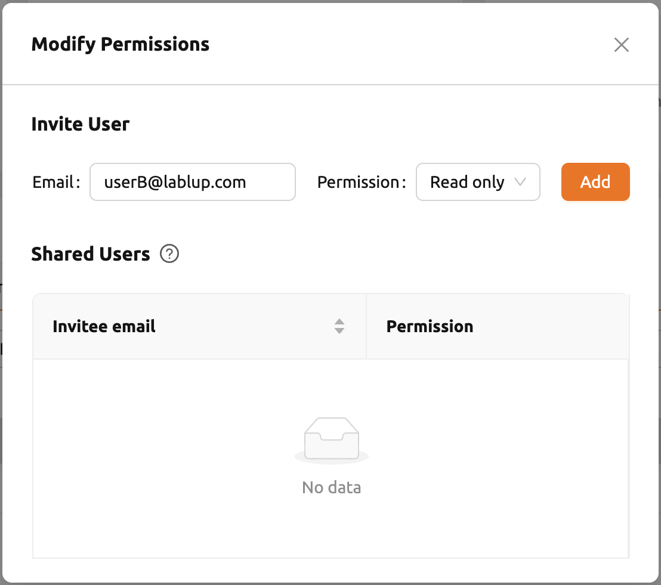The width and height of the screenshot is (661, 585).
Task: Sort descending with the lower caret arrow
Action: click(339, 331)
